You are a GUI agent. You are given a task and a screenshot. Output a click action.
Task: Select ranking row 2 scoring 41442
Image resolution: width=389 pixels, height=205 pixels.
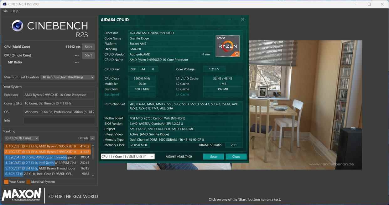click(x=47, y=152)
